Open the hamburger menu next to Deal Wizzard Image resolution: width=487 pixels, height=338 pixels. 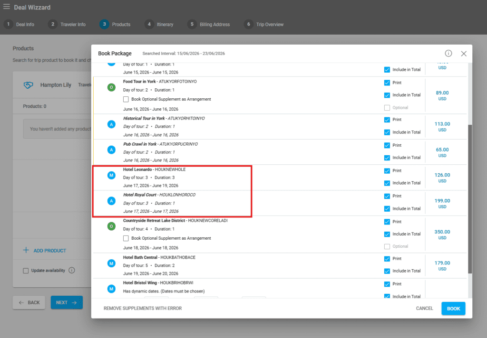7,7
